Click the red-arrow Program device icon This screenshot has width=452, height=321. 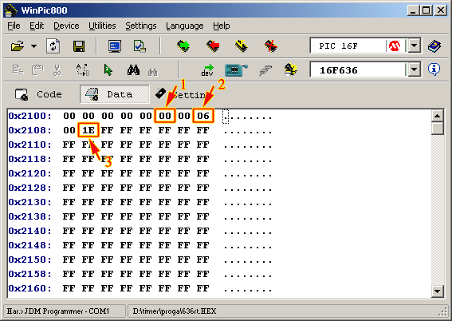213,46
